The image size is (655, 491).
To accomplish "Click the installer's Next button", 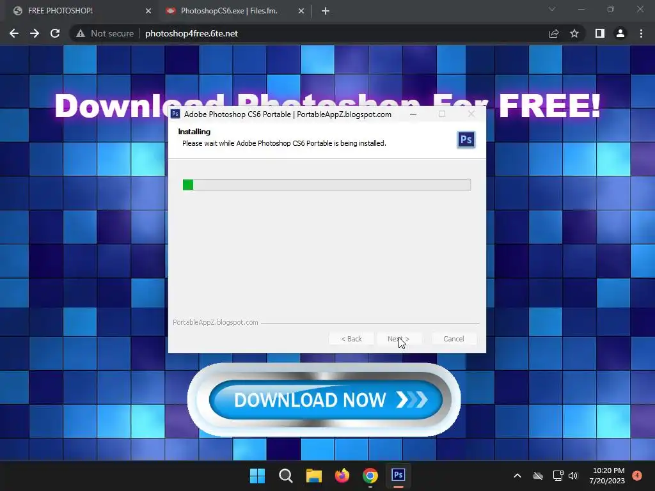I will (x=399, y=339).
